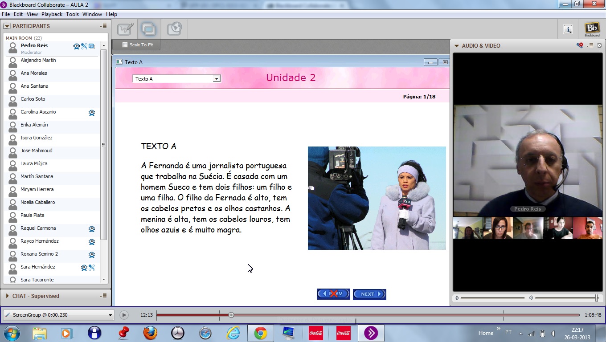Screen dimensions: 606x342
Task: Open the Edit menu
Action: (18, 14)
